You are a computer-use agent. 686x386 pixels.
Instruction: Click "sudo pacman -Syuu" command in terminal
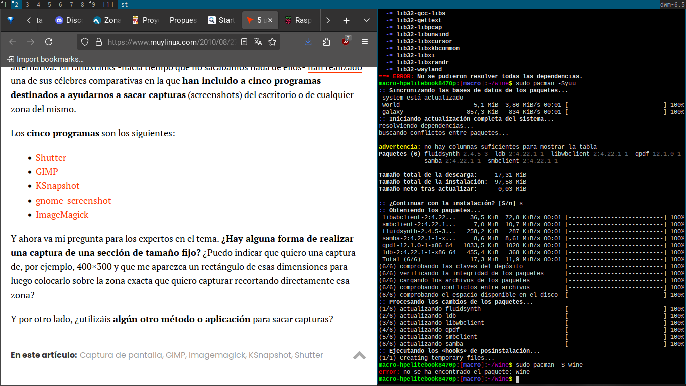[x=545, y=83]
